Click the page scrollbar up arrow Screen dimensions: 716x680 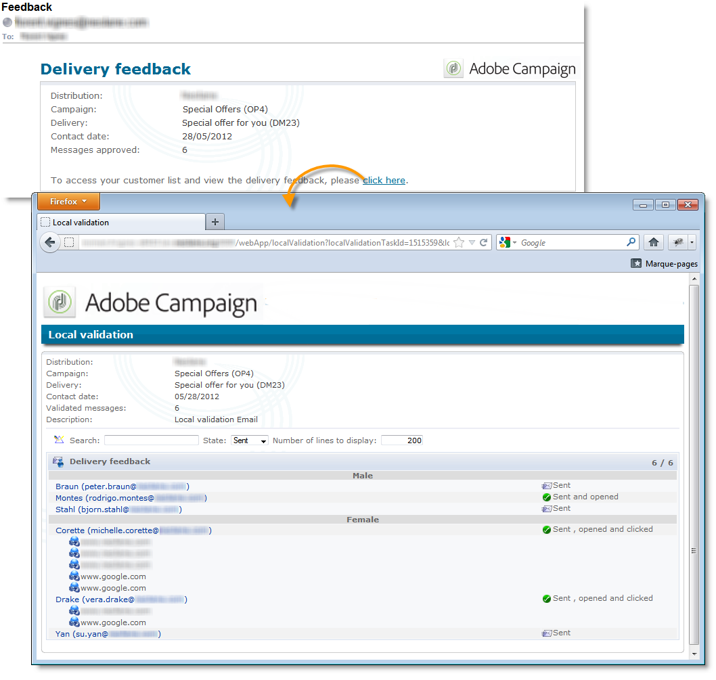click(694, 279)
